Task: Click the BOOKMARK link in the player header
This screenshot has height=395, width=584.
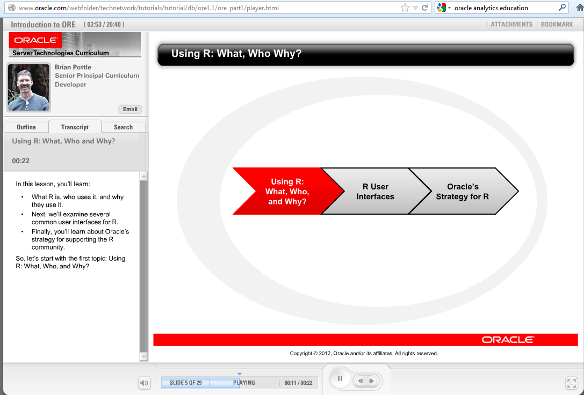Action: [557, 25]
